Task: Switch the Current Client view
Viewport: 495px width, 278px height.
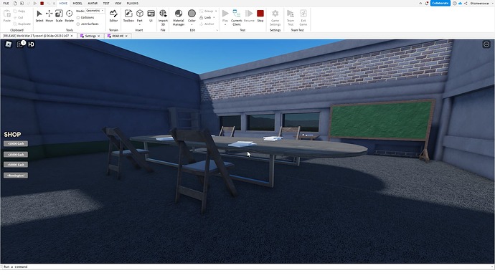Action: click(237, 18)
